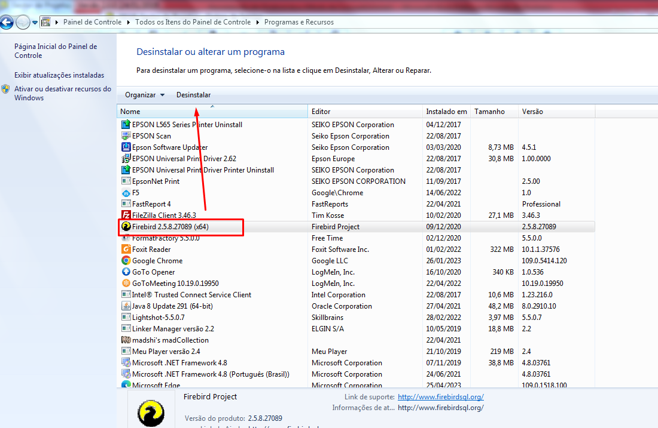Click the Professional version cell of FastReport
This screenshot has width=658, height=428.
point(541,204)
